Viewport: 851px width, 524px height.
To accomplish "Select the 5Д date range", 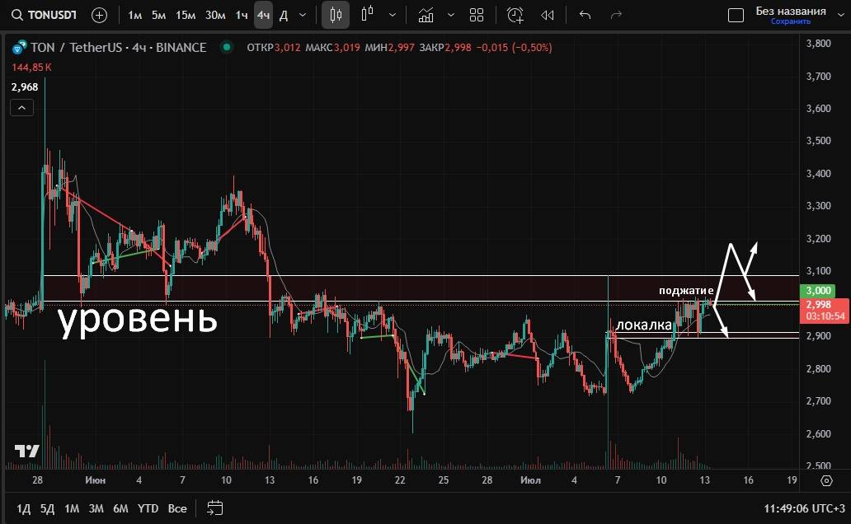I will click(47, 509).
